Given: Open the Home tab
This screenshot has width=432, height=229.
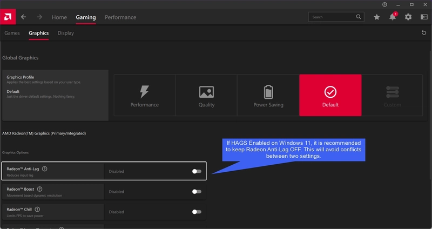Looking at the screenshot, I should (x=59, y=17).
